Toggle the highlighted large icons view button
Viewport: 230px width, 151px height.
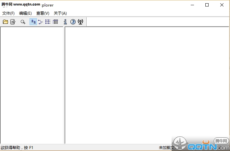coord(33,22)
